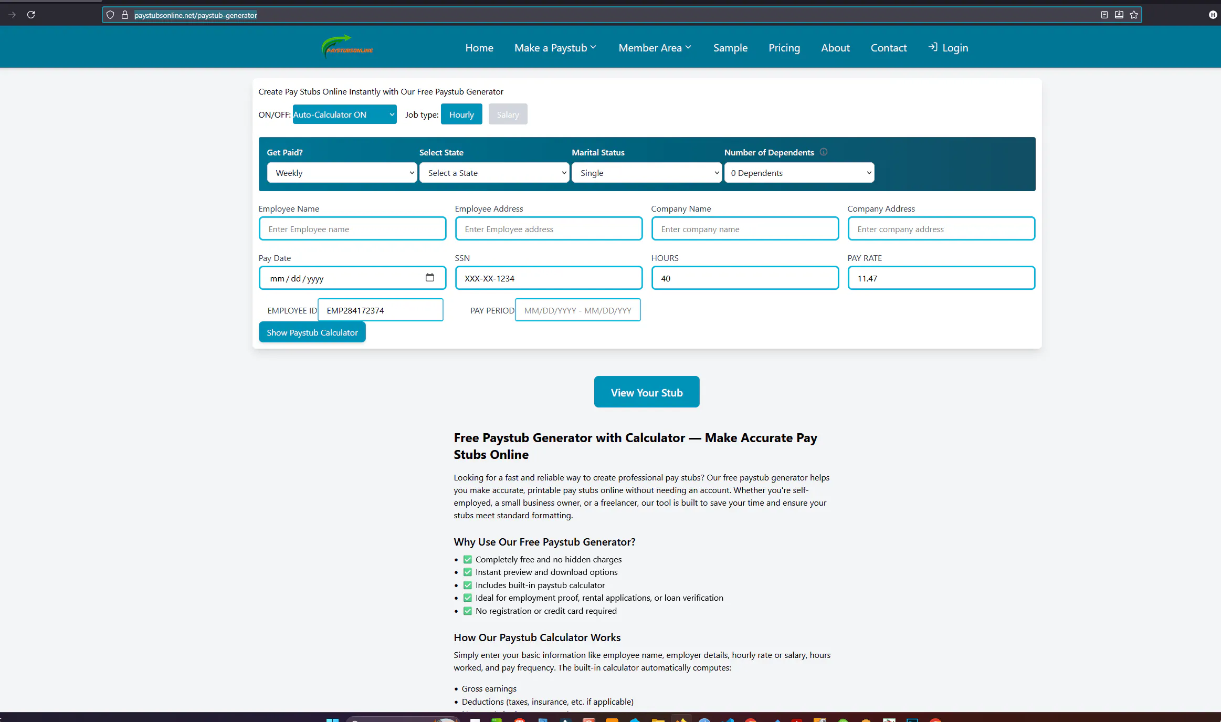
Task: Open the Contact nav item
Action: (889, 48)
